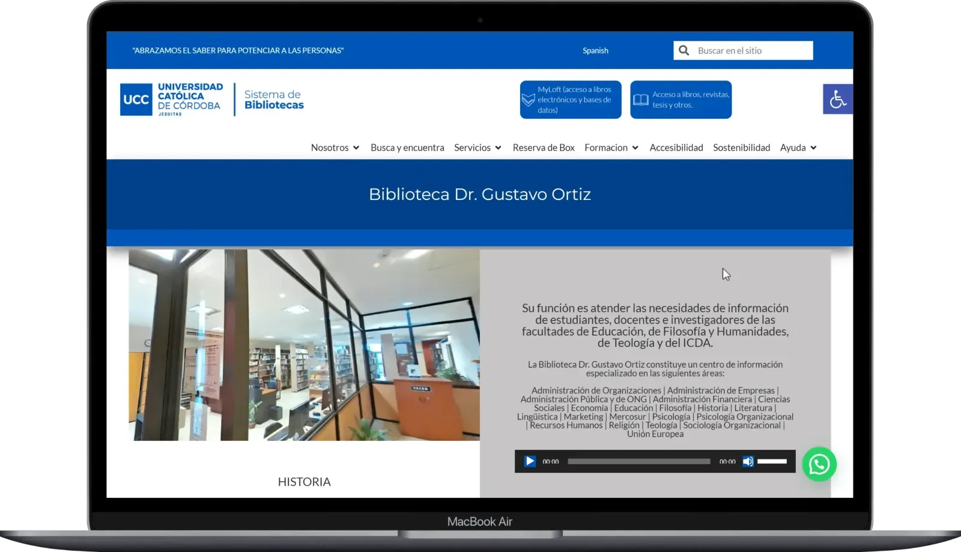Click the library interior photo
The image size is (961, 552).
tap(304, 345)
